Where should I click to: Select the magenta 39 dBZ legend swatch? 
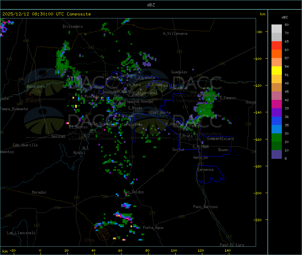[276, 104]
